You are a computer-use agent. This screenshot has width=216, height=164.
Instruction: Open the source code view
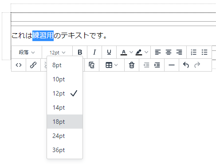(19, 65)
